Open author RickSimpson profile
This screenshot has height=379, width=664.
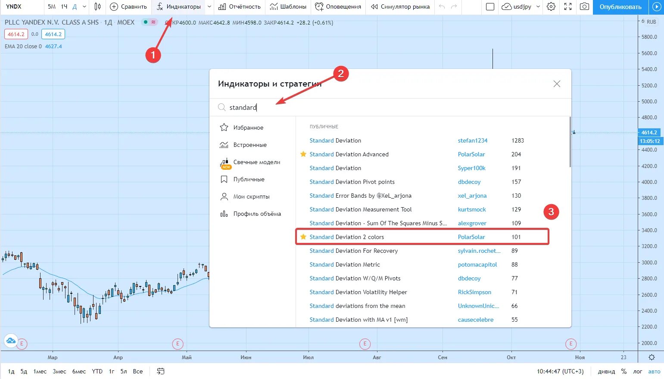pyautogui.click(x=474, y=292)
